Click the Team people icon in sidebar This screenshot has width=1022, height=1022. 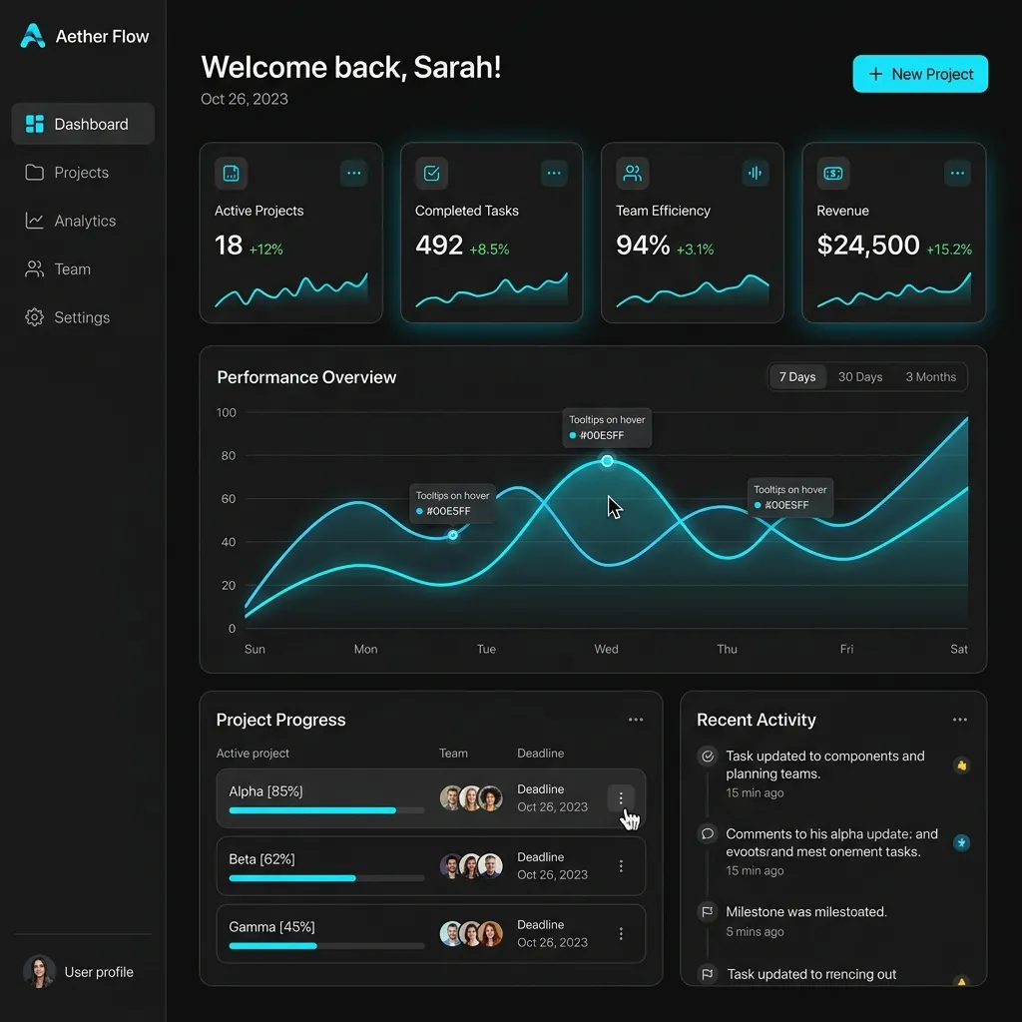[35, 269]
